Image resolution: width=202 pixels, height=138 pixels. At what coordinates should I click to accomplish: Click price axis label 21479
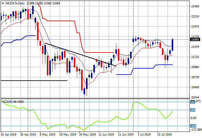195,47
